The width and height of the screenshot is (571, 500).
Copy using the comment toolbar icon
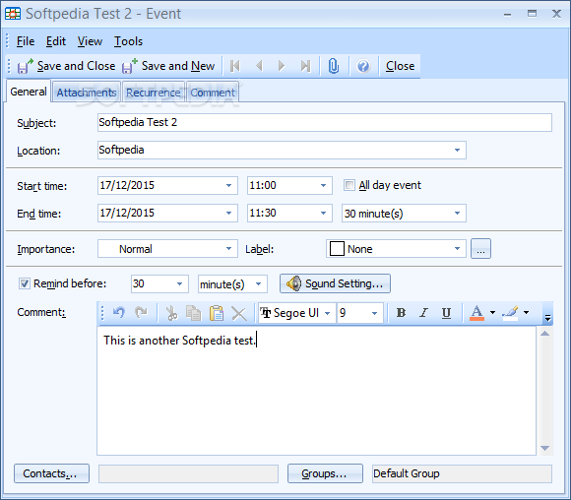[x=193, y=313]
